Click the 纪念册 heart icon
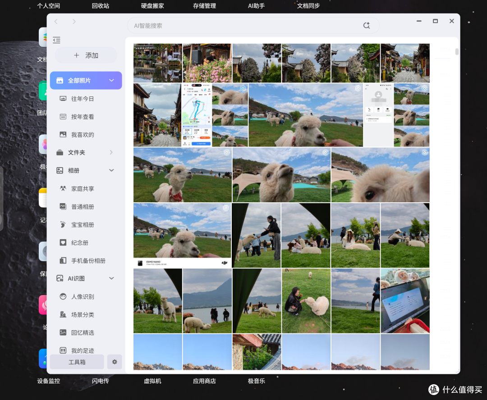The width and height of the screenshot is (487, 400). click(x=63, y=243)
